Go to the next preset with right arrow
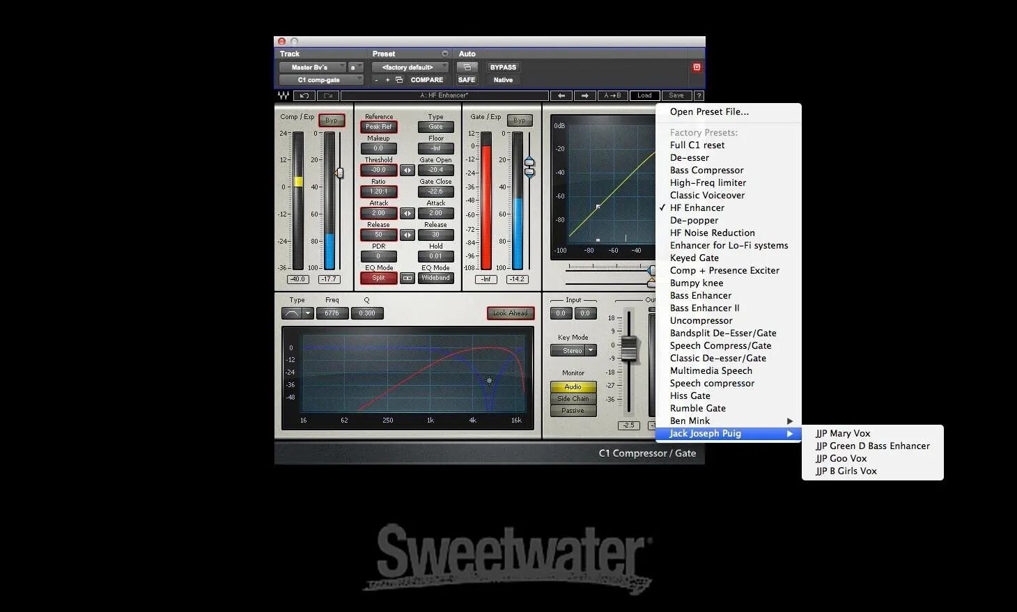This screenshot has width=1017, height=612. [x=585, y=95]
